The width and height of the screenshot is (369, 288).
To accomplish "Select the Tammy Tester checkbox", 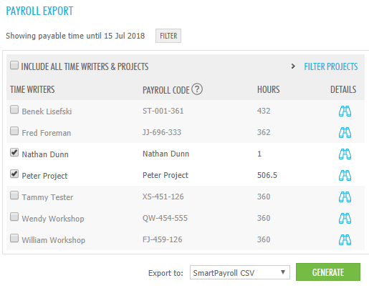I will point(14,195).
